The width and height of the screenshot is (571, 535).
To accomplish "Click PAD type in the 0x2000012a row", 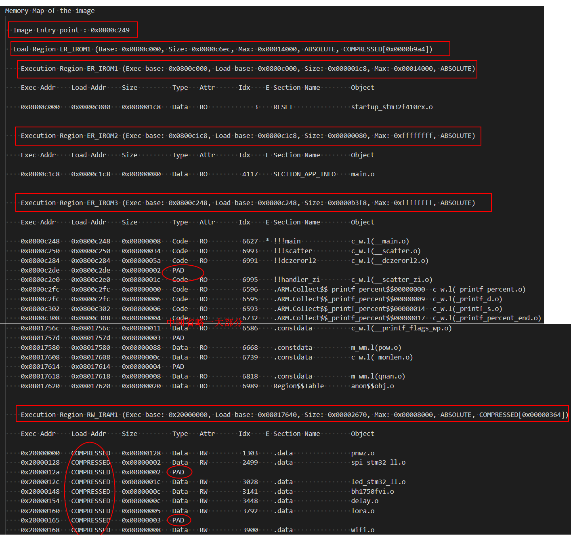I will point(178,472).
